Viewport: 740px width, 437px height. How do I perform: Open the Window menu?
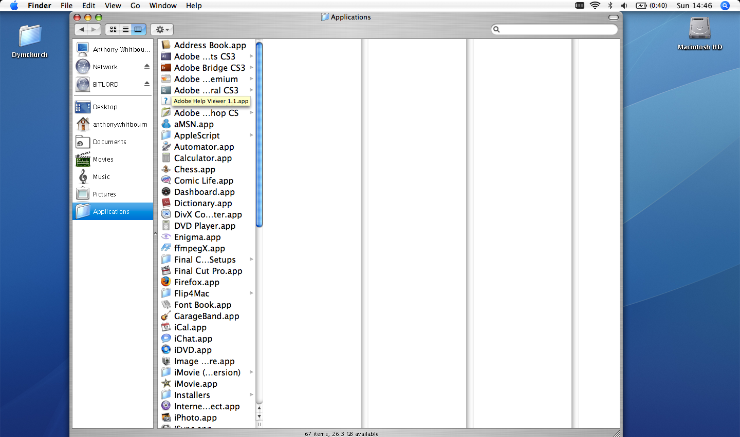click(163, 6)
